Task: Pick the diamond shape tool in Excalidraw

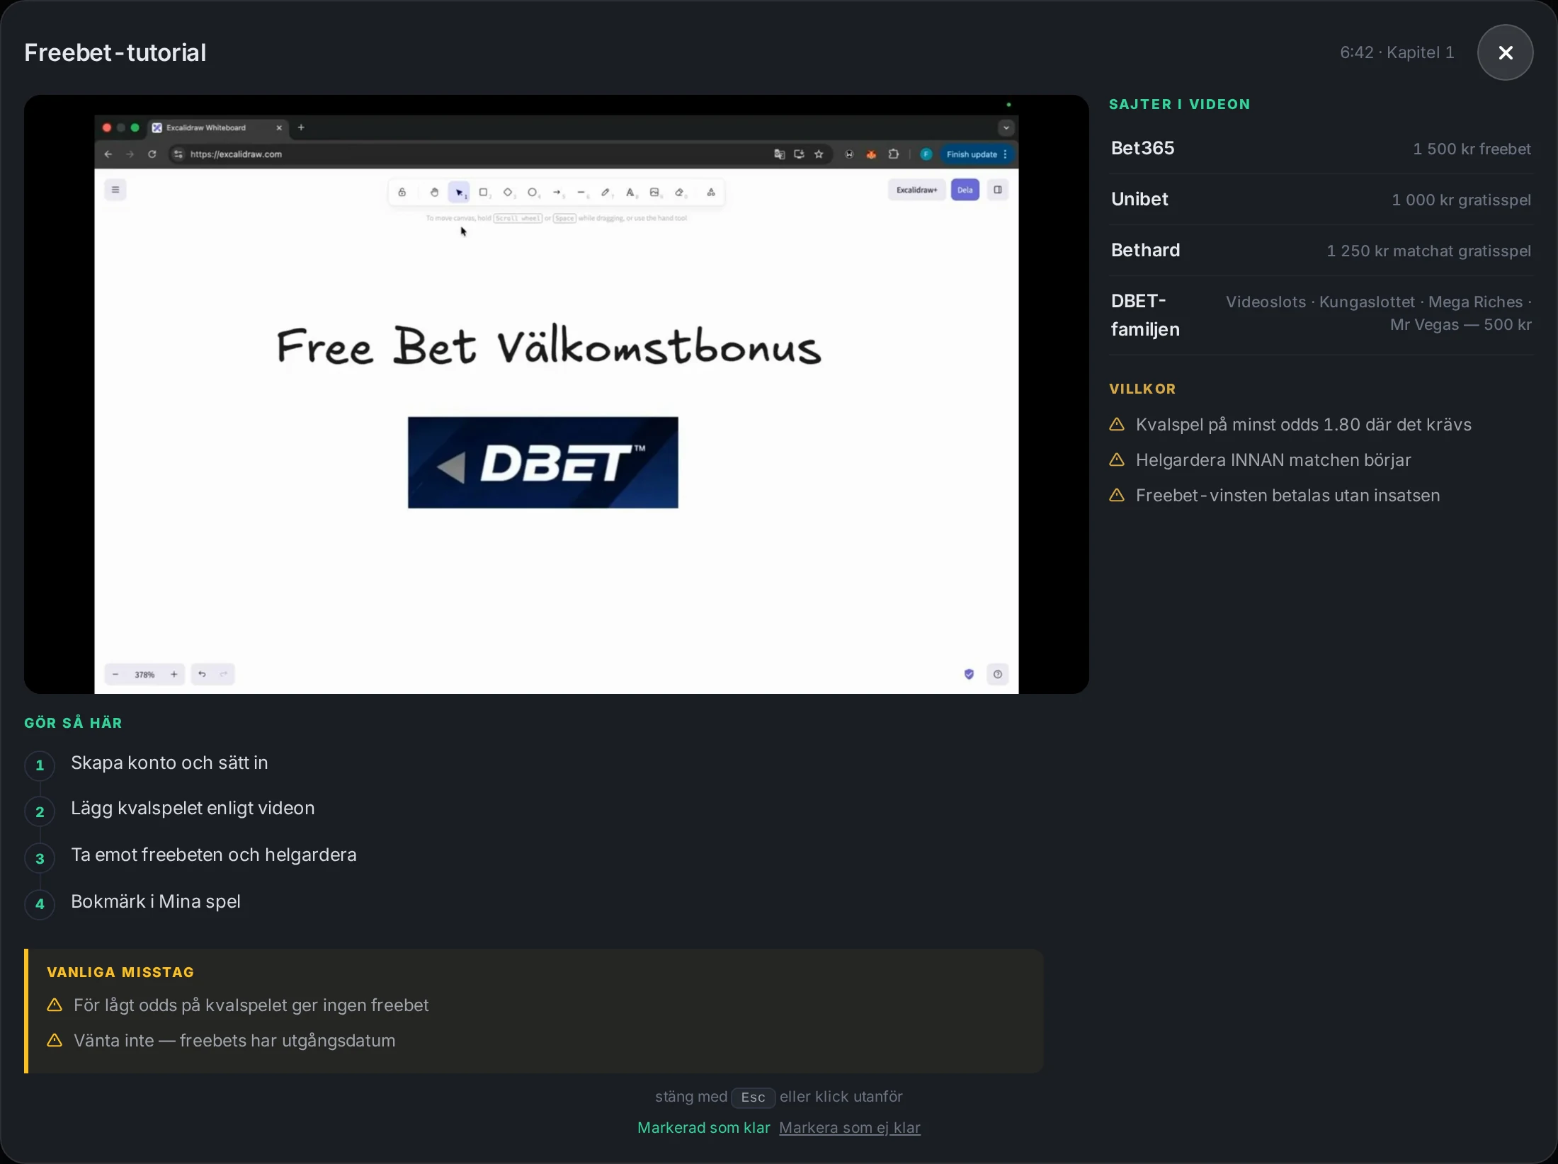Action: pyautogui.click(x=508, y=192)
